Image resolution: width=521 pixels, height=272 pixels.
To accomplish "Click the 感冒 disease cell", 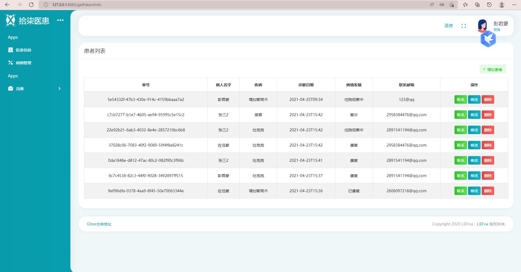I will point(258,115).
